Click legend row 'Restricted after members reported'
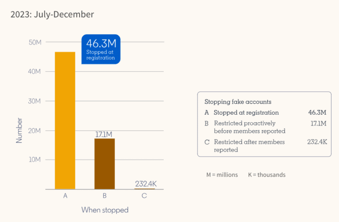Image resolution: width=339 pixels, height=222 pixels. tap(249, 146)
